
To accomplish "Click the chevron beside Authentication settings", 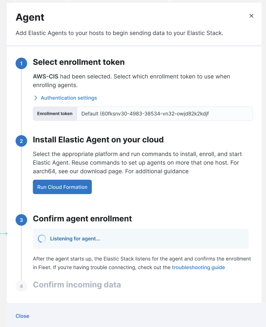I will tap(35, 98).
